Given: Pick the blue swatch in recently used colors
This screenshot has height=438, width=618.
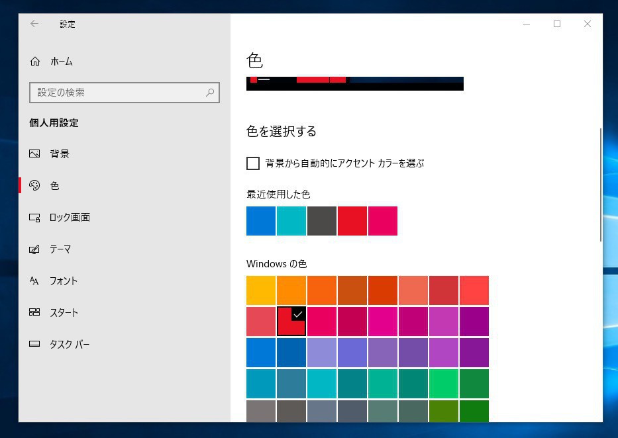Looking at the screenshot, I should tap(260, 221).
